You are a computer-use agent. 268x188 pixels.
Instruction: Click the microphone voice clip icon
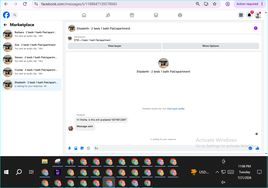(x=70, y=148)
